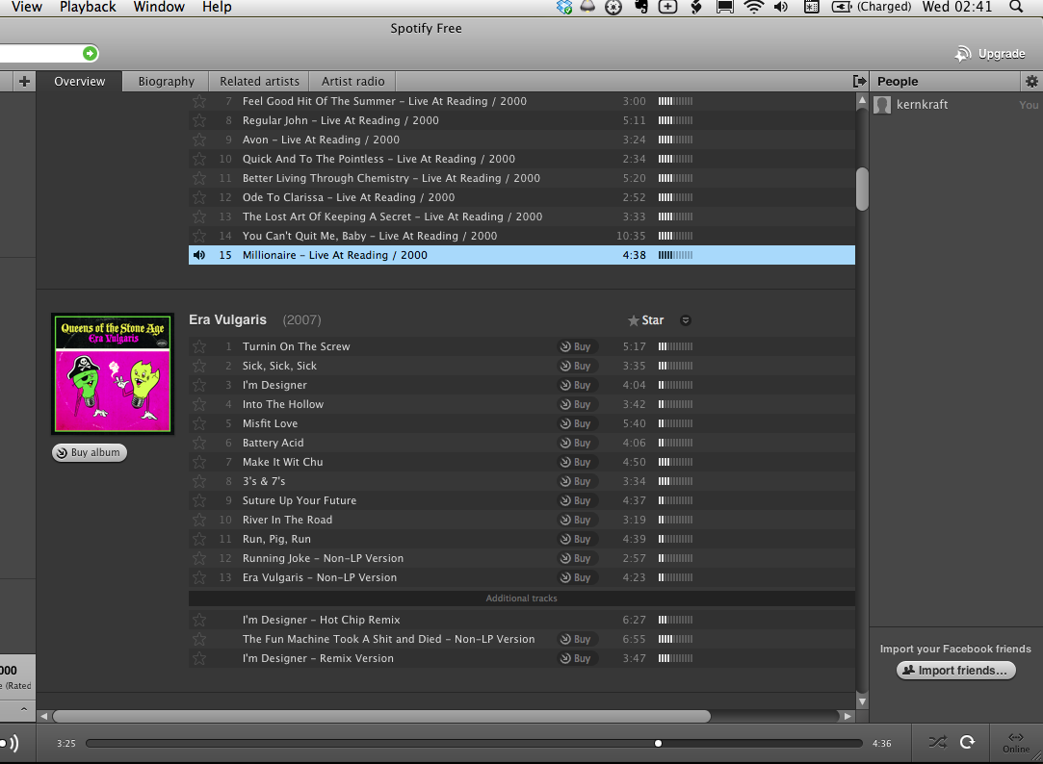
Task: Select You Can't Quit Me, Baby track
Action: (x=522, y=236)
